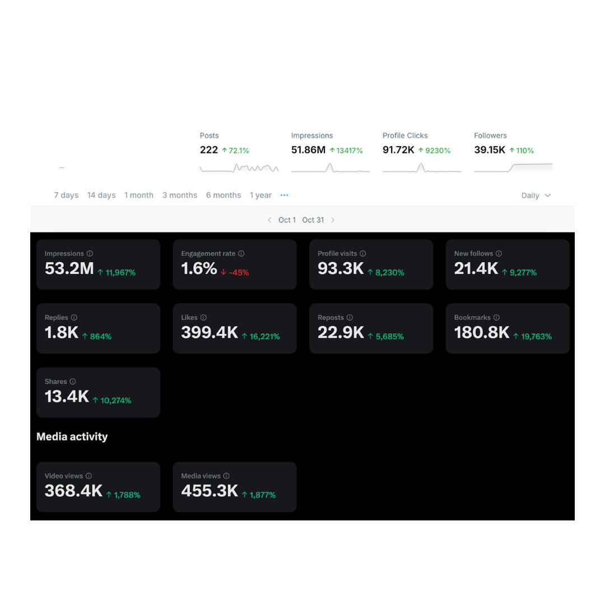Image resolution: width=605 pixels, height=605 pixels.
Task: Click Media views info icon
Action: (226, 476)
